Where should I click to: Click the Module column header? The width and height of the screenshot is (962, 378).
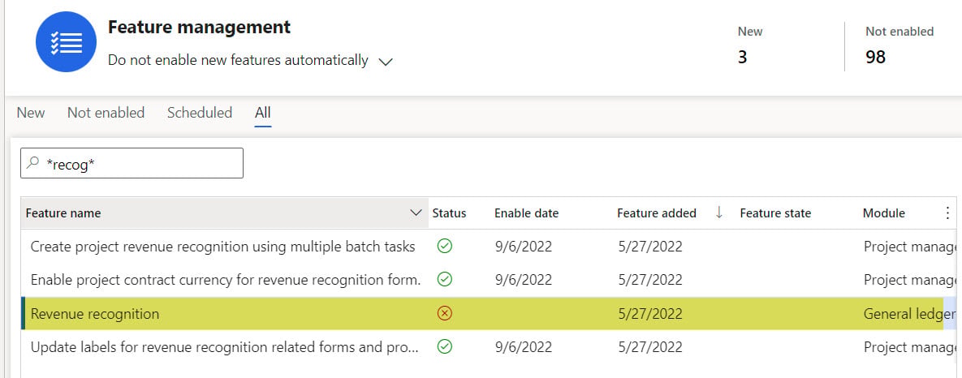point(883,213)
